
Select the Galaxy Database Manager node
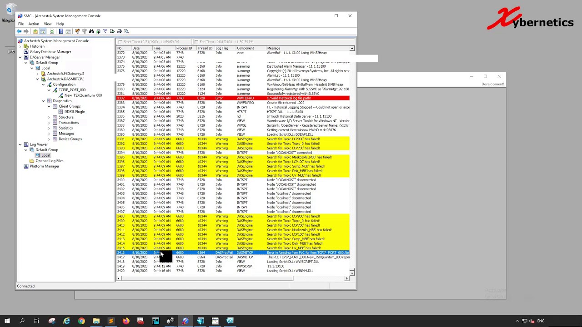pyautogui.click(x=50, y=52)
